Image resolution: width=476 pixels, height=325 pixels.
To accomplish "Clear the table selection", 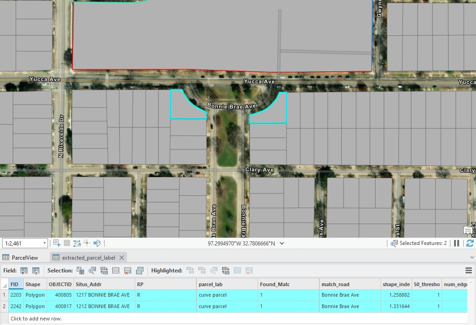I will pos(116,271).
